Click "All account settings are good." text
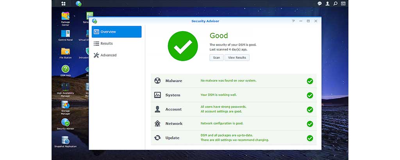Viewport: 400px width, 160px height. pyautogui.click(x=221, y=111)
